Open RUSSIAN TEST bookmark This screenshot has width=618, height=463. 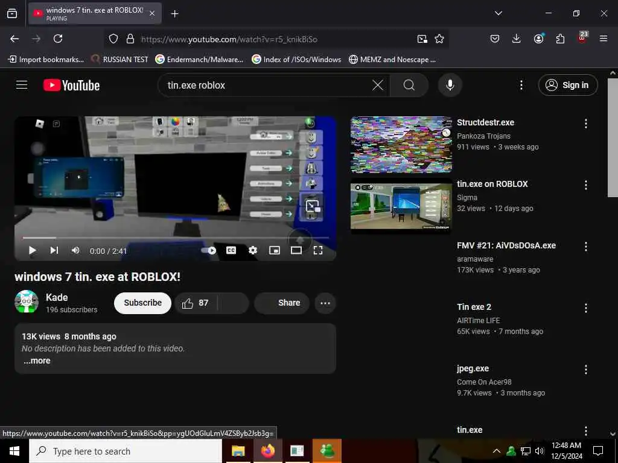click(x=119, y=60)
